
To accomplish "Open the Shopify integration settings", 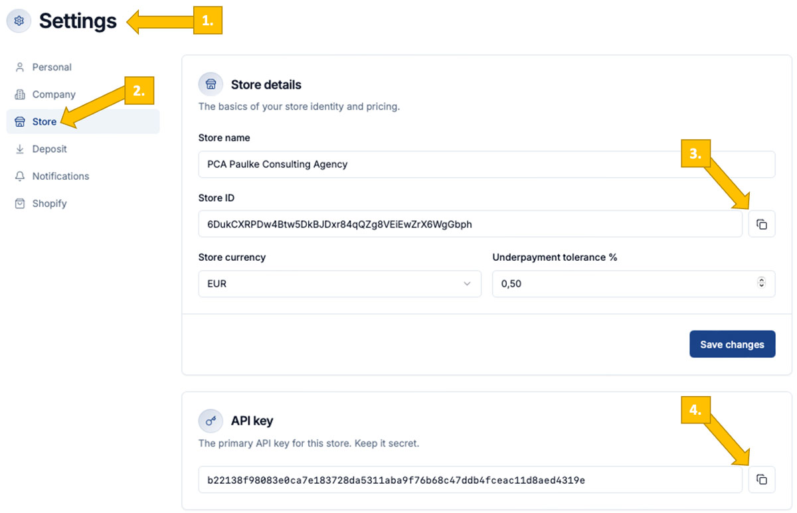I will pyautogui.click(x=83, y=203).
